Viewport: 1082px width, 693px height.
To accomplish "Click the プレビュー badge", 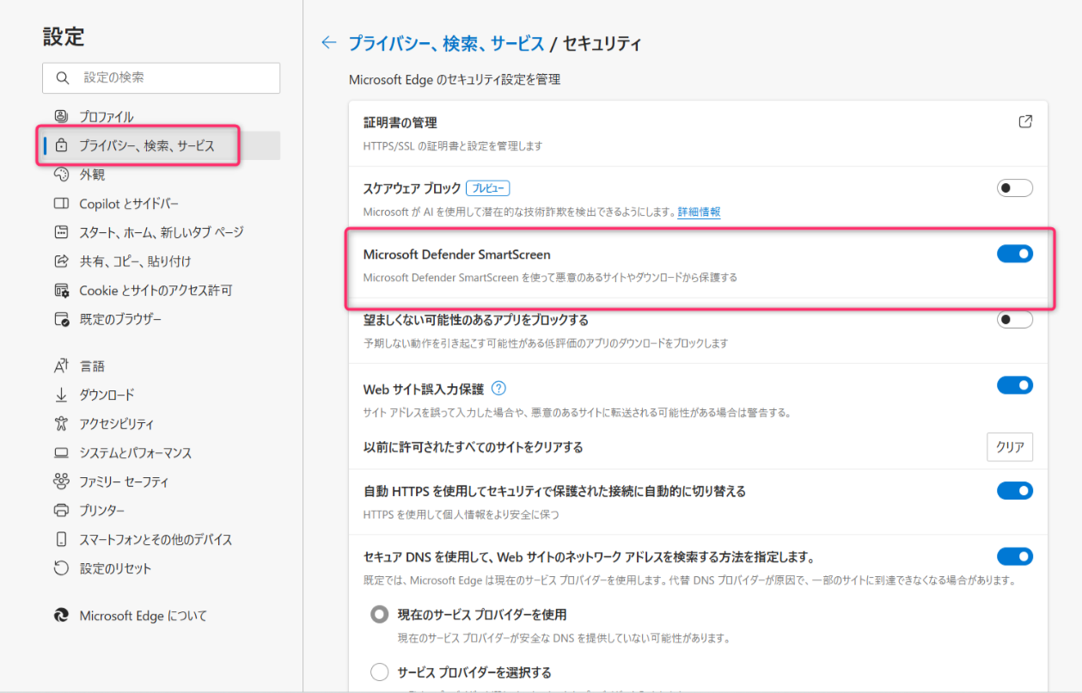I will 487,188.
